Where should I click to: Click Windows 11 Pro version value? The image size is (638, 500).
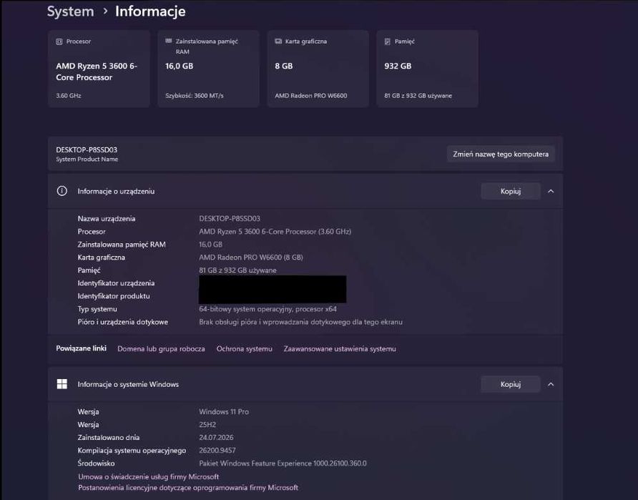coord(224,412)
